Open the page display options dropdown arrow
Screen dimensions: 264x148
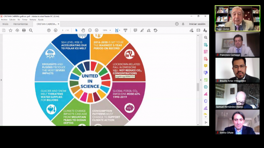click(x=119, y=30)
